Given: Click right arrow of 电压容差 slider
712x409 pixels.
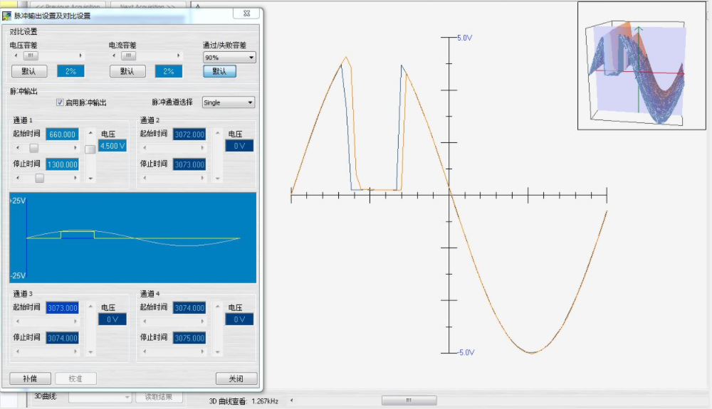Looking at the screenshot, I should 80,55.
